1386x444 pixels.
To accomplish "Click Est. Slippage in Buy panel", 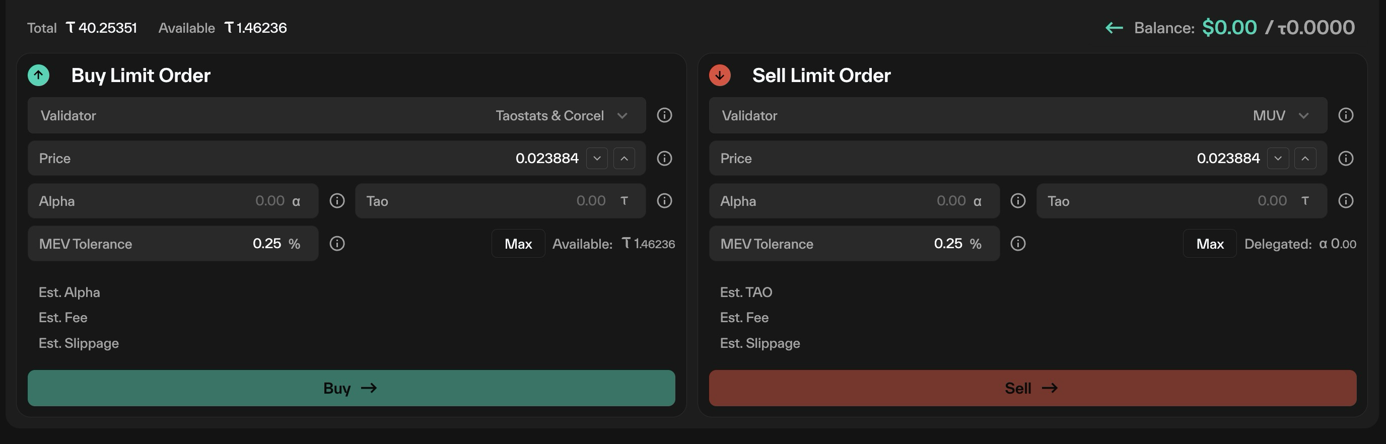I will coord(79,343).
